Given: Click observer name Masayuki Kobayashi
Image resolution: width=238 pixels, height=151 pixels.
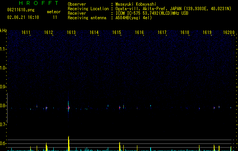Looking at the screenshot, I should click(x=136, y=4).
